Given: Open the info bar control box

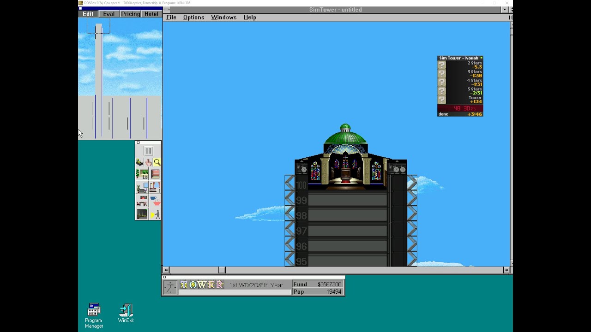Looking at the screenshot, I should tap(164, 277).
